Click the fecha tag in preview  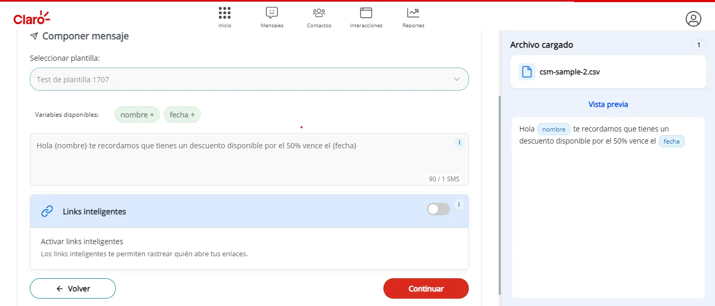pos(672,141)
